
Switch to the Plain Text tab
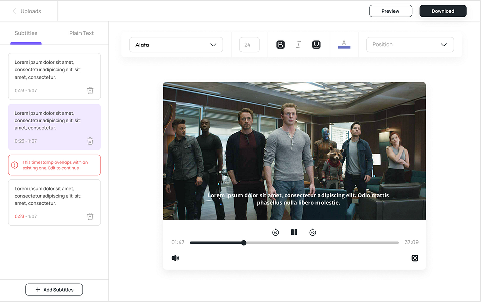pos(82,33)
